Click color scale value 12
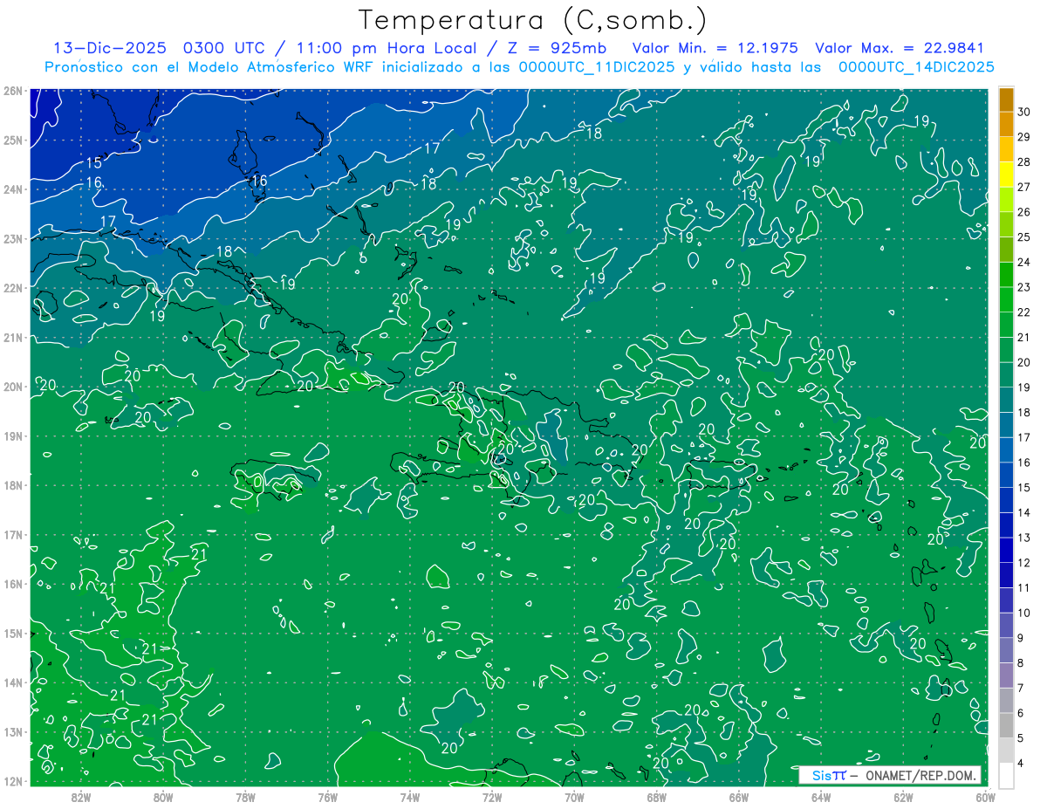1047x809 pixels. click(x=1024, y=563)
